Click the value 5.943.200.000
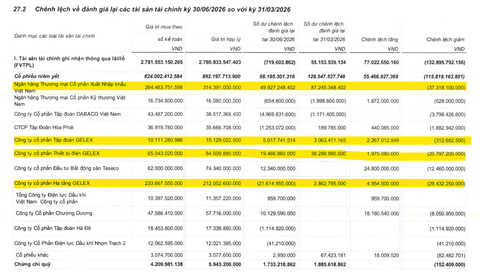 click(x=225, y=264)
